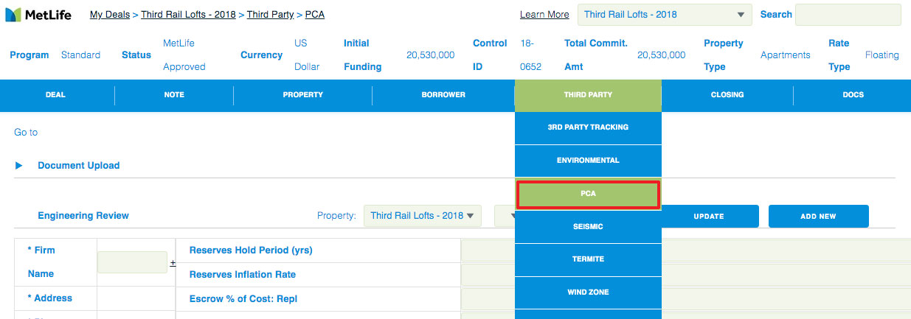This screenshot has width=911, height=319.
Task: Click the Currency value US Dollar
Action: click(307, 55)
